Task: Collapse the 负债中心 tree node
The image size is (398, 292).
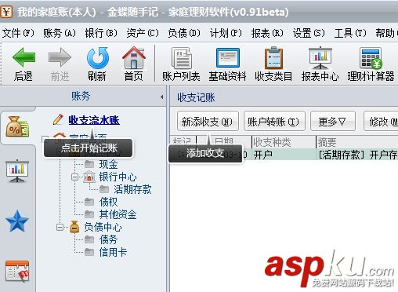Action: click(60, 227)
